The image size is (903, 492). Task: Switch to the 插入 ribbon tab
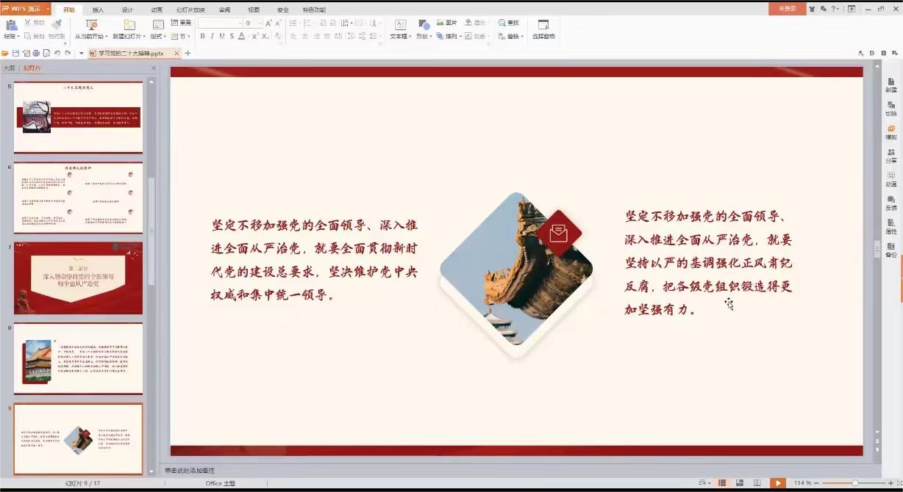tap(98, 10)
